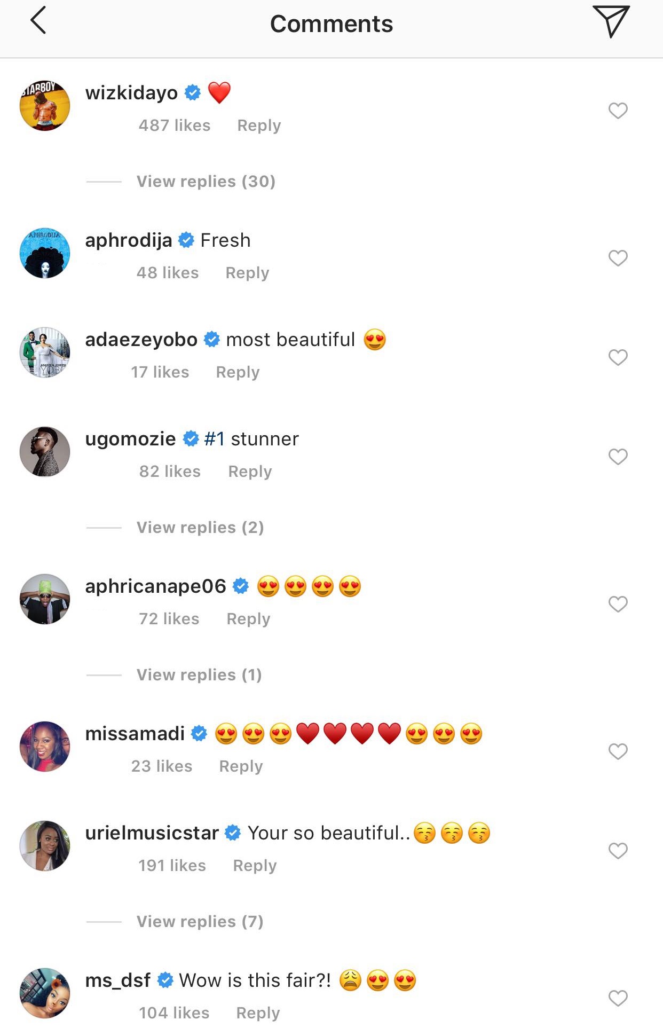Screen dimensions: 663x1036
Task: Tap the back arrow in the header
Action: [38, 21]
